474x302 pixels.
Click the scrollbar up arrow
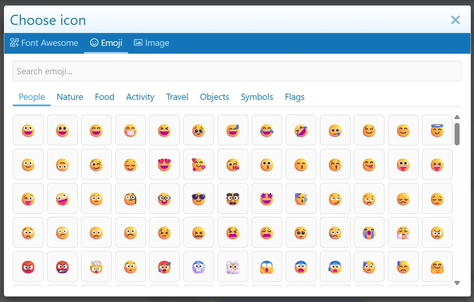point(457,117)
